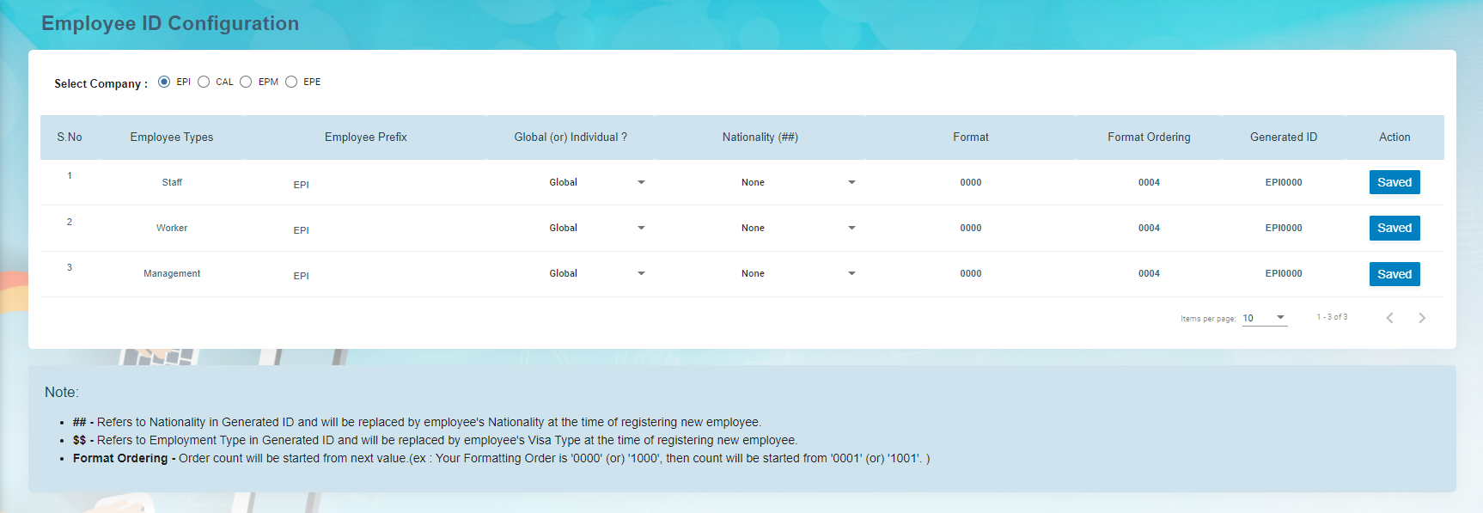Pick the EPE company radio button
This screenshot has height=513, width=1483.
291,82
